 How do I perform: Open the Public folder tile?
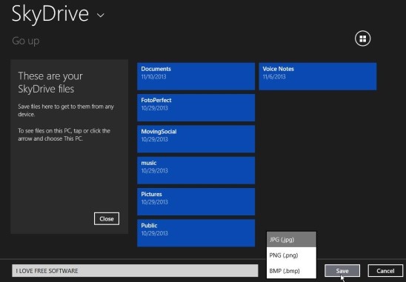[x=196, y=233]
